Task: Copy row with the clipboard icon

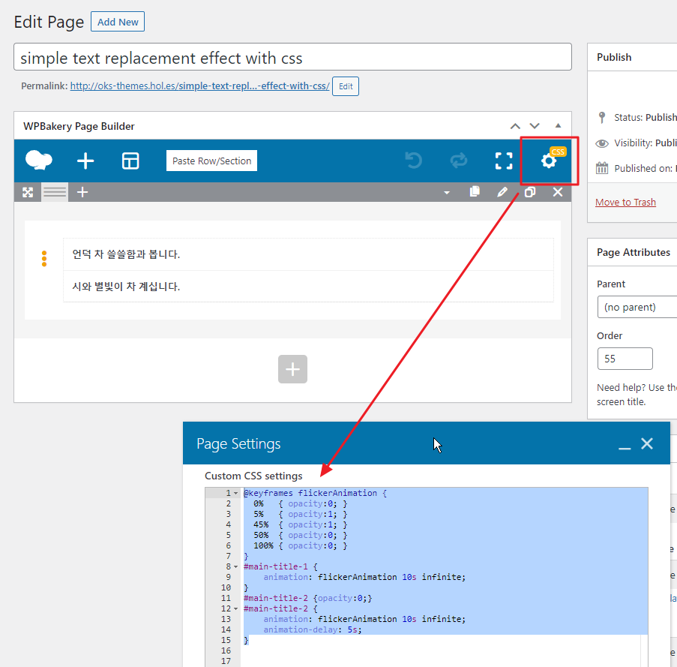Action: (x=475, y=192)
